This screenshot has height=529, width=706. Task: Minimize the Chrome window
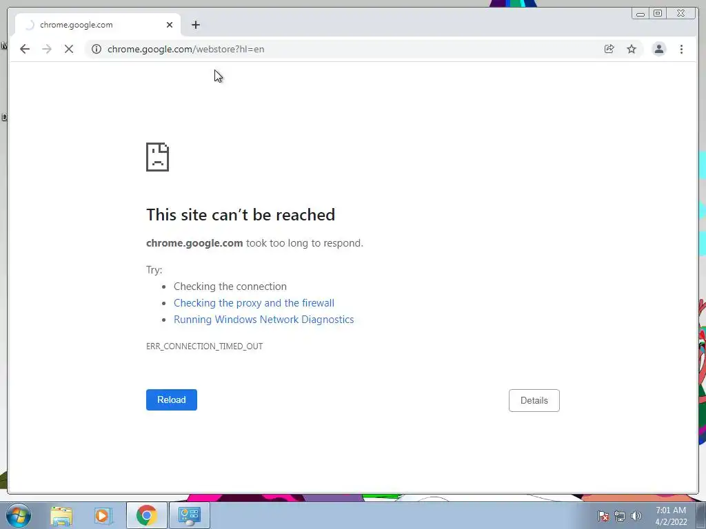[x=641, y=14]
